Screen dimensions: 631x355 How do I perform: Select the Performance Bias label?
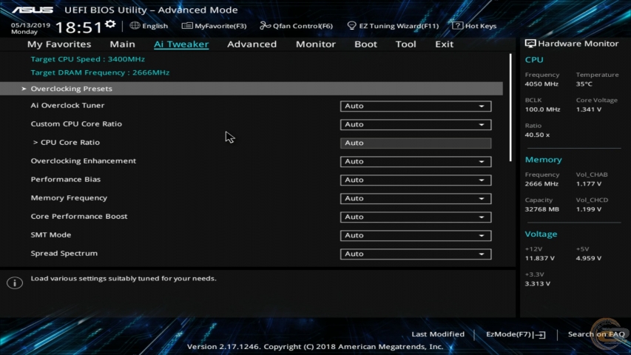click(x=66, y=180)
